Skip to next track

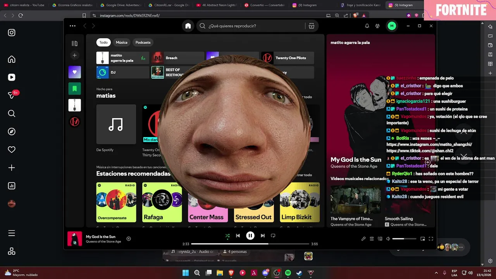coord(263,236)
